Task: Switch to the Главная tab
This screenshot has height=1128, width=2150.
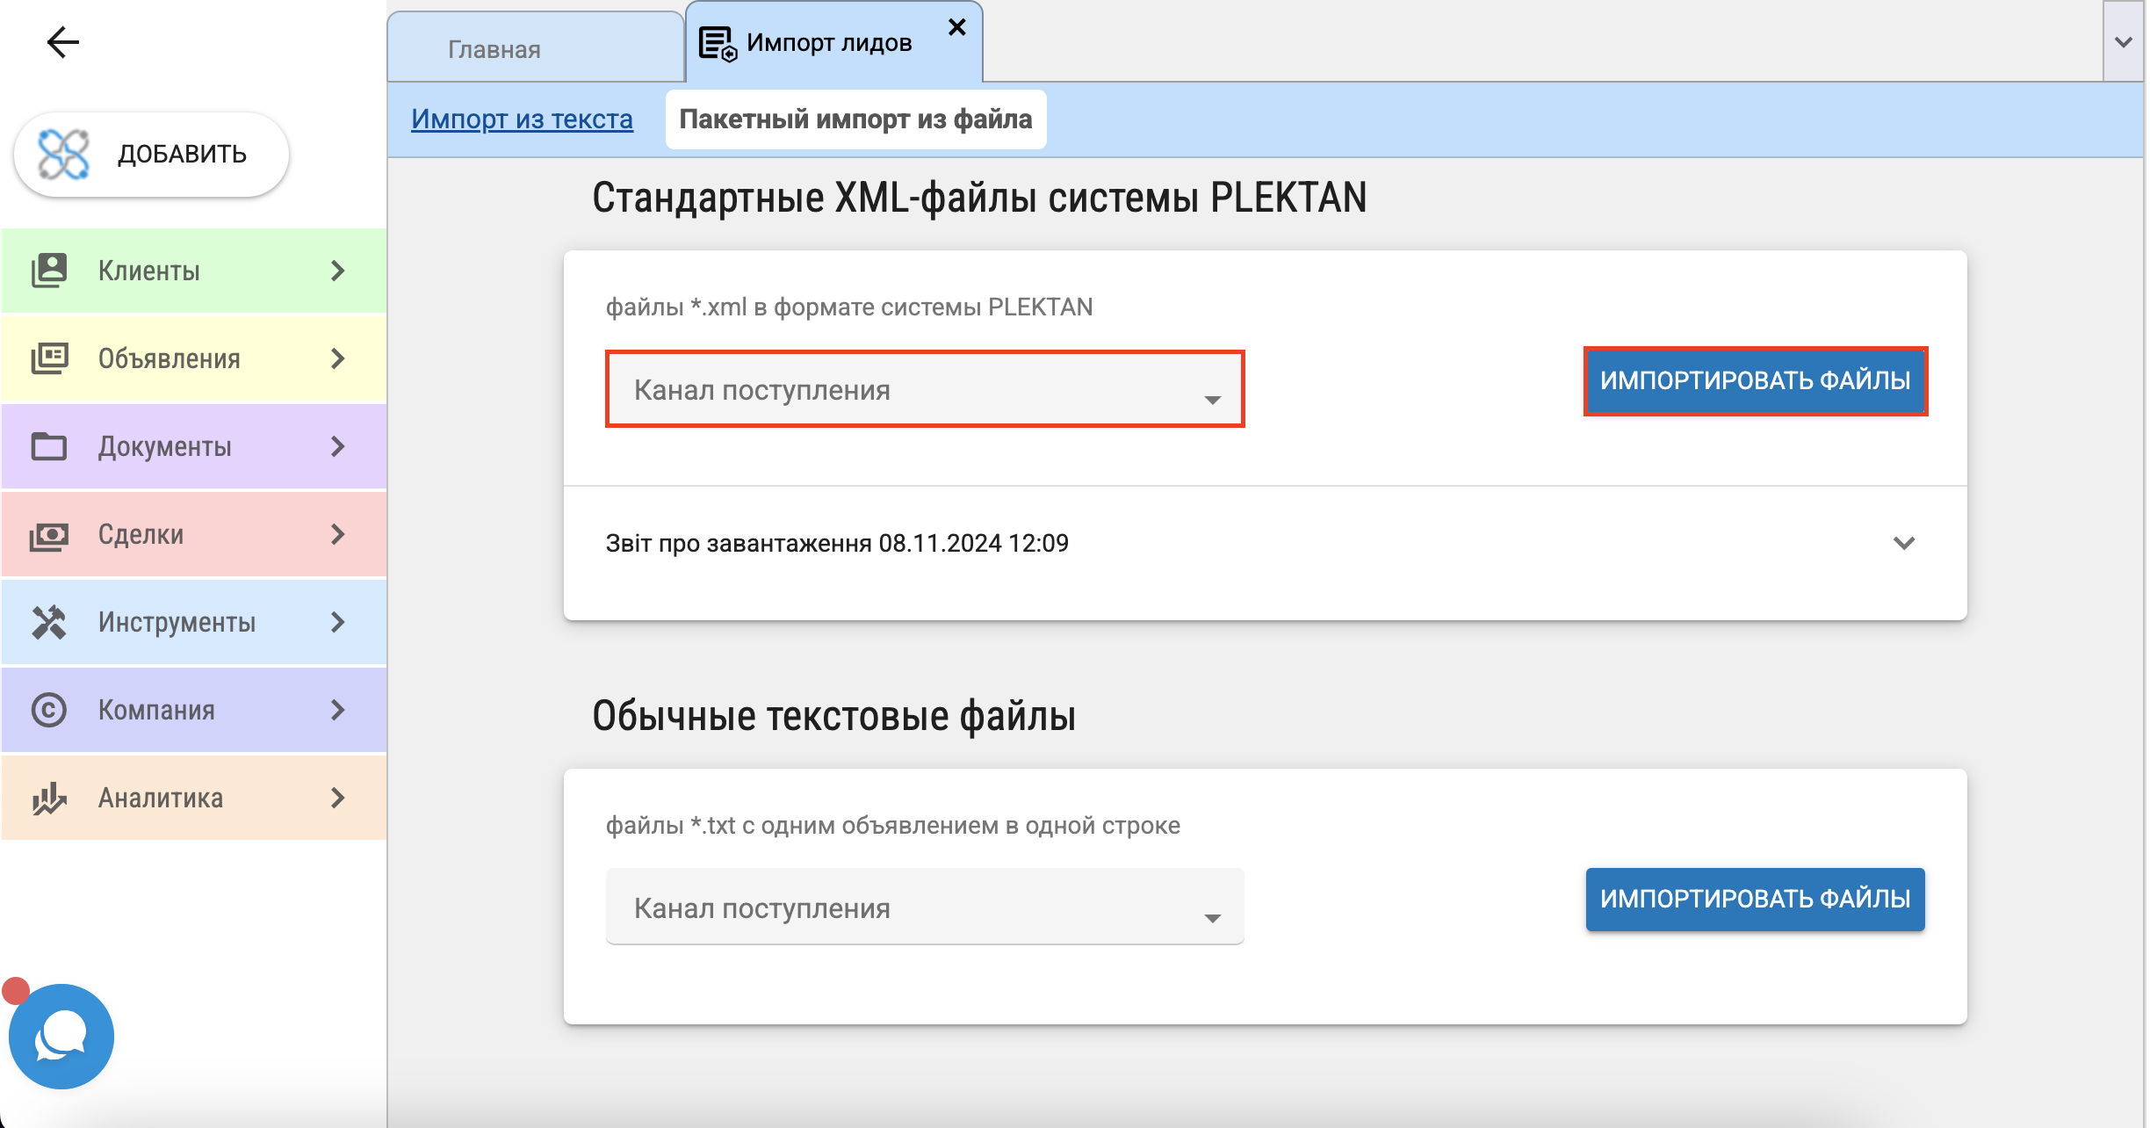Action: pos(536,48)
